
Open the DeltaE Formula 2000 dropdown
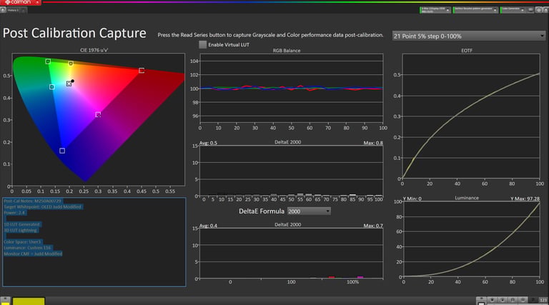tap(309, 211)
